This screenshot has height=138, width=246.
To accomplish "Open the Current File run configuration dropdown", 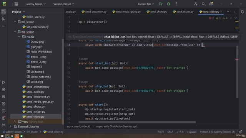I will pyautogui.click(x=146, y=4).
